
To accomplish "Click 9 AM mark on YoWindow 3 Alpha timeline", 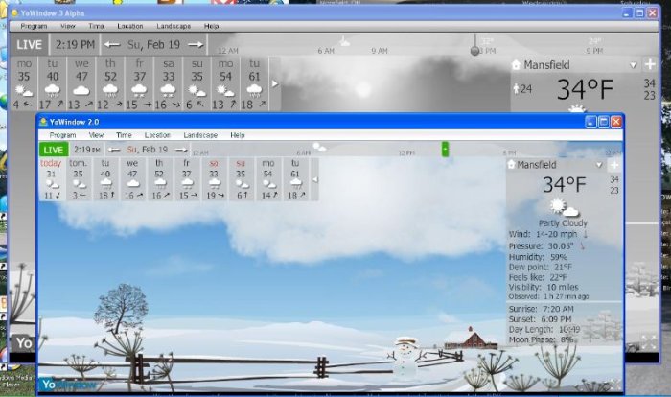I will [x=380, y=51].
